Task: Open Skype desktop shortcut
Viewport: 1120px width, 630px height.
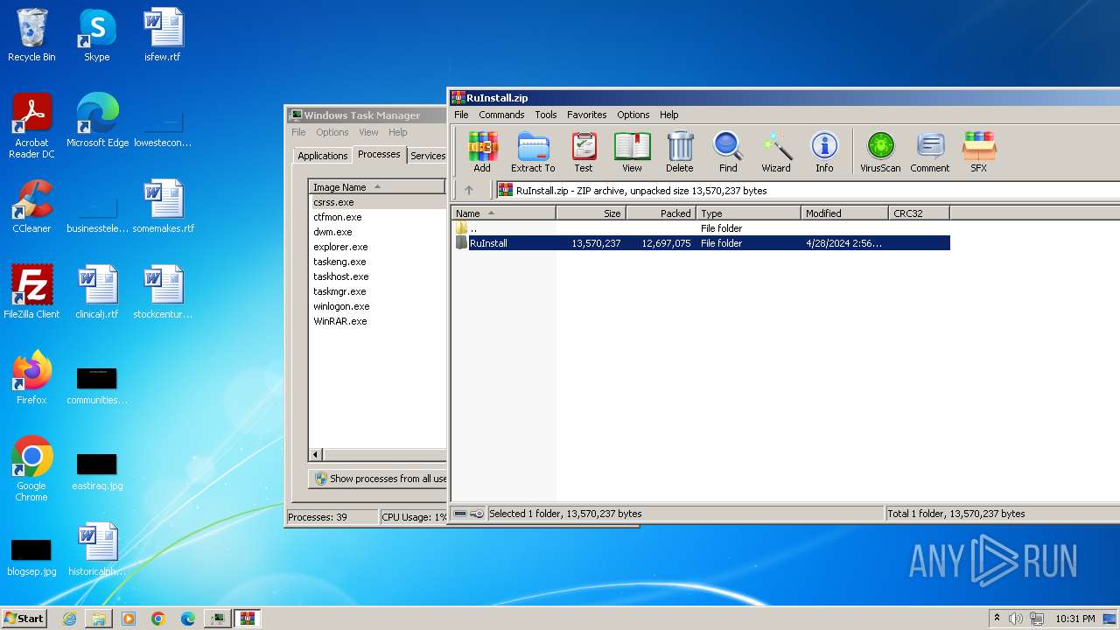Action: pyautogui.click(x=96, y=35)
